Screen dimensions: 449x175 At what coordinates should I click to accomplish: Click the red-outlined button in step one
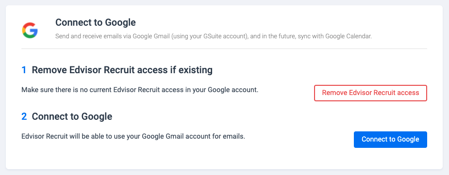coord(370,93)
